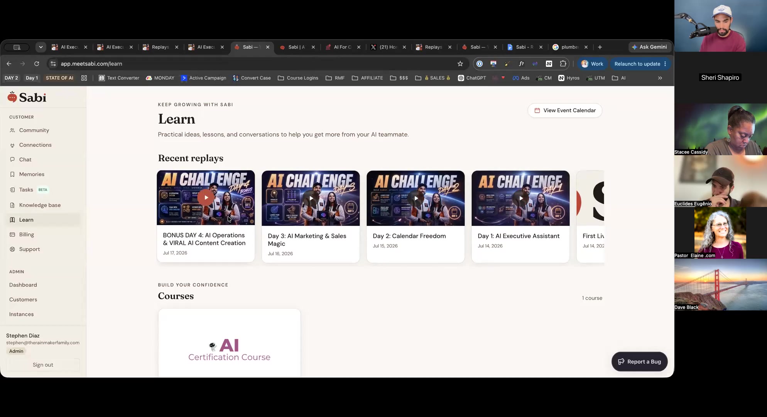The width and height of the screenshot is (767, 417).
Task: Switch to the 'Sabi | A' tab
Action: pos(297,47)
